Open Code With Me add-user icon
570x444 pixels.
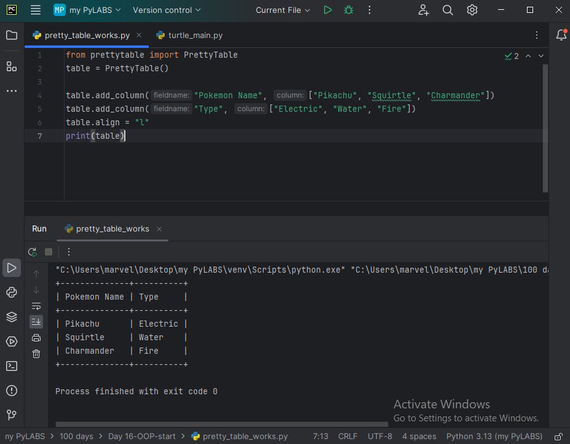[x=423, y=10]
